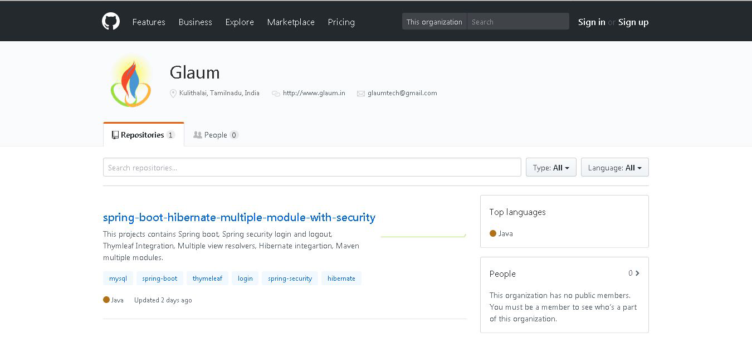This screenshot has width=752, height=352.
Task: Click the repository description starting 'This projects contains'
Action: [231, 246]
